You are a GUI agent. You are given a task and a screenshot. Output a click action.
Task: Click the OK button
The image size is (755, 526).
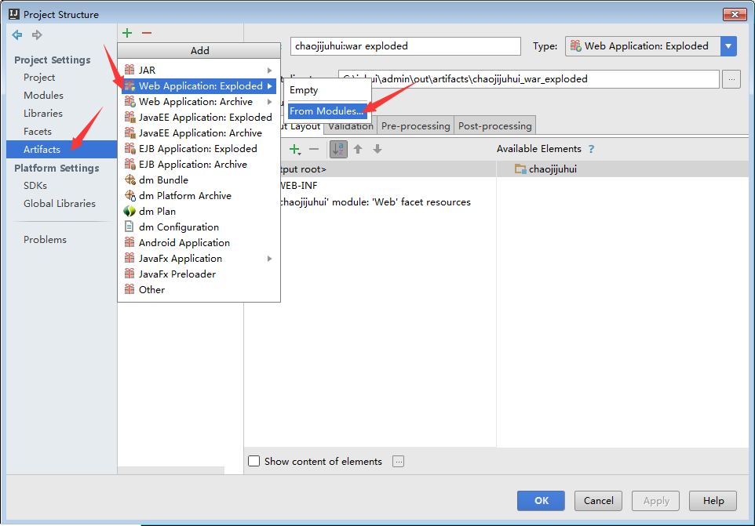[x=541, y=500]
